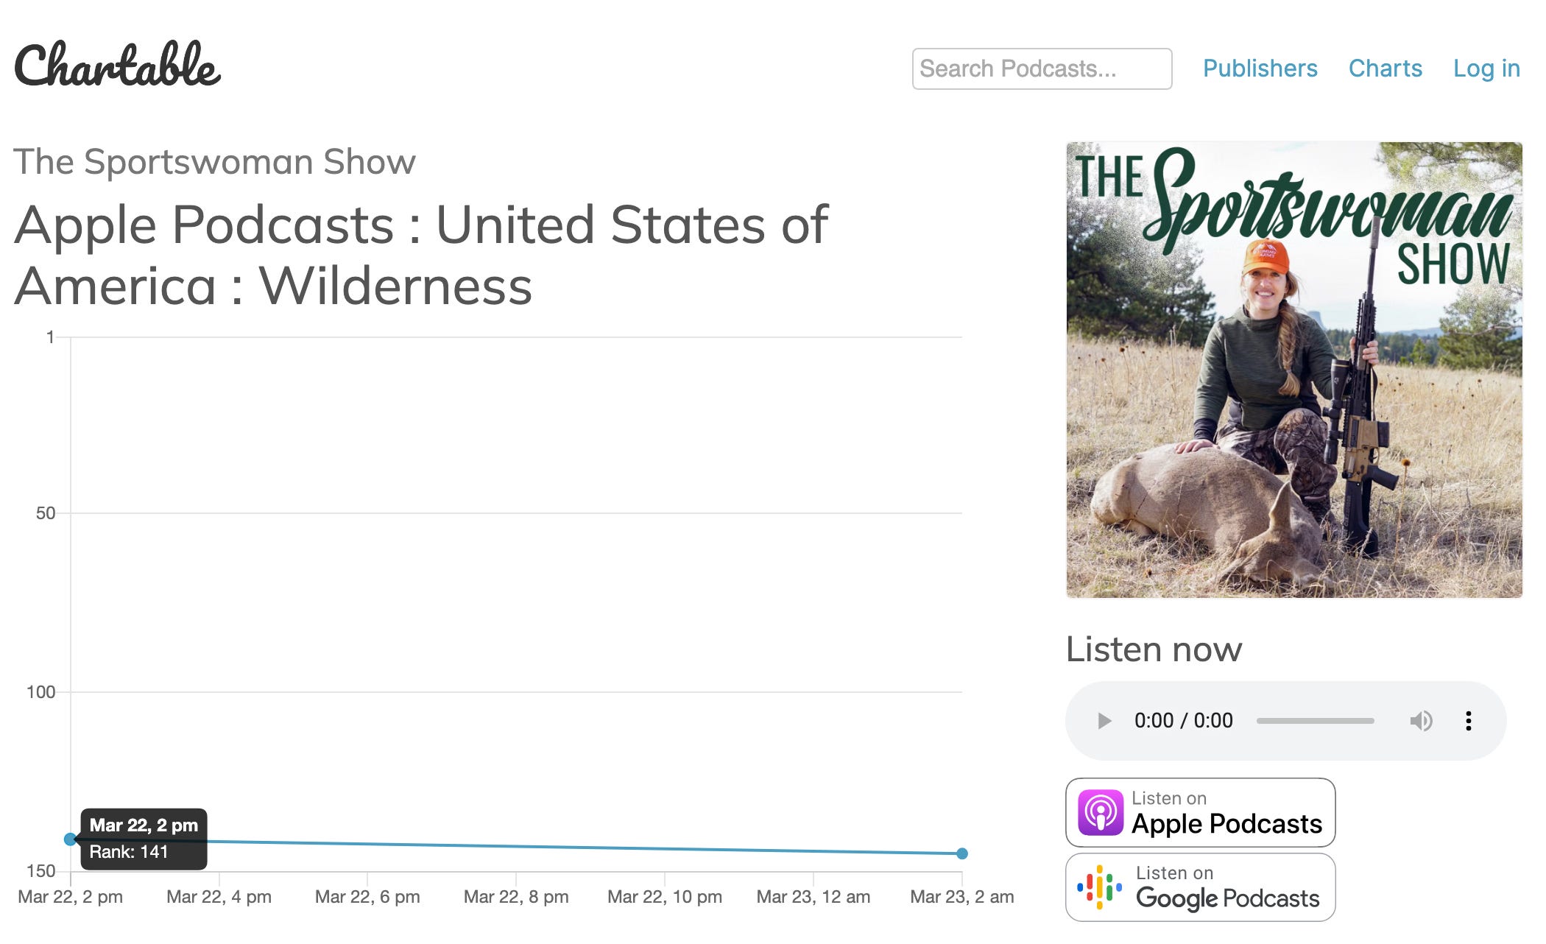1546x944 pixels.
Task: Select the Mar 23, 2 am data point
Action: pyautogui.click(x=961, y=853)
